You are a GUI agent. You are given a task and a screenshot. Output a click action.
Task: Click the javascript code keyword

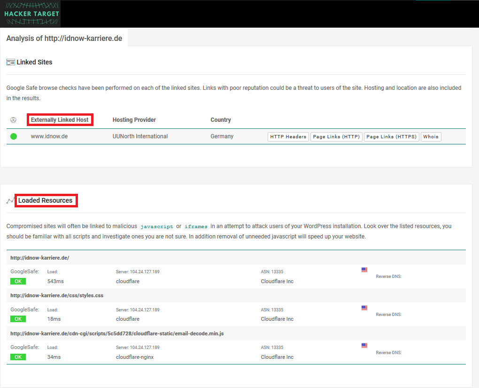coord(157,226)
